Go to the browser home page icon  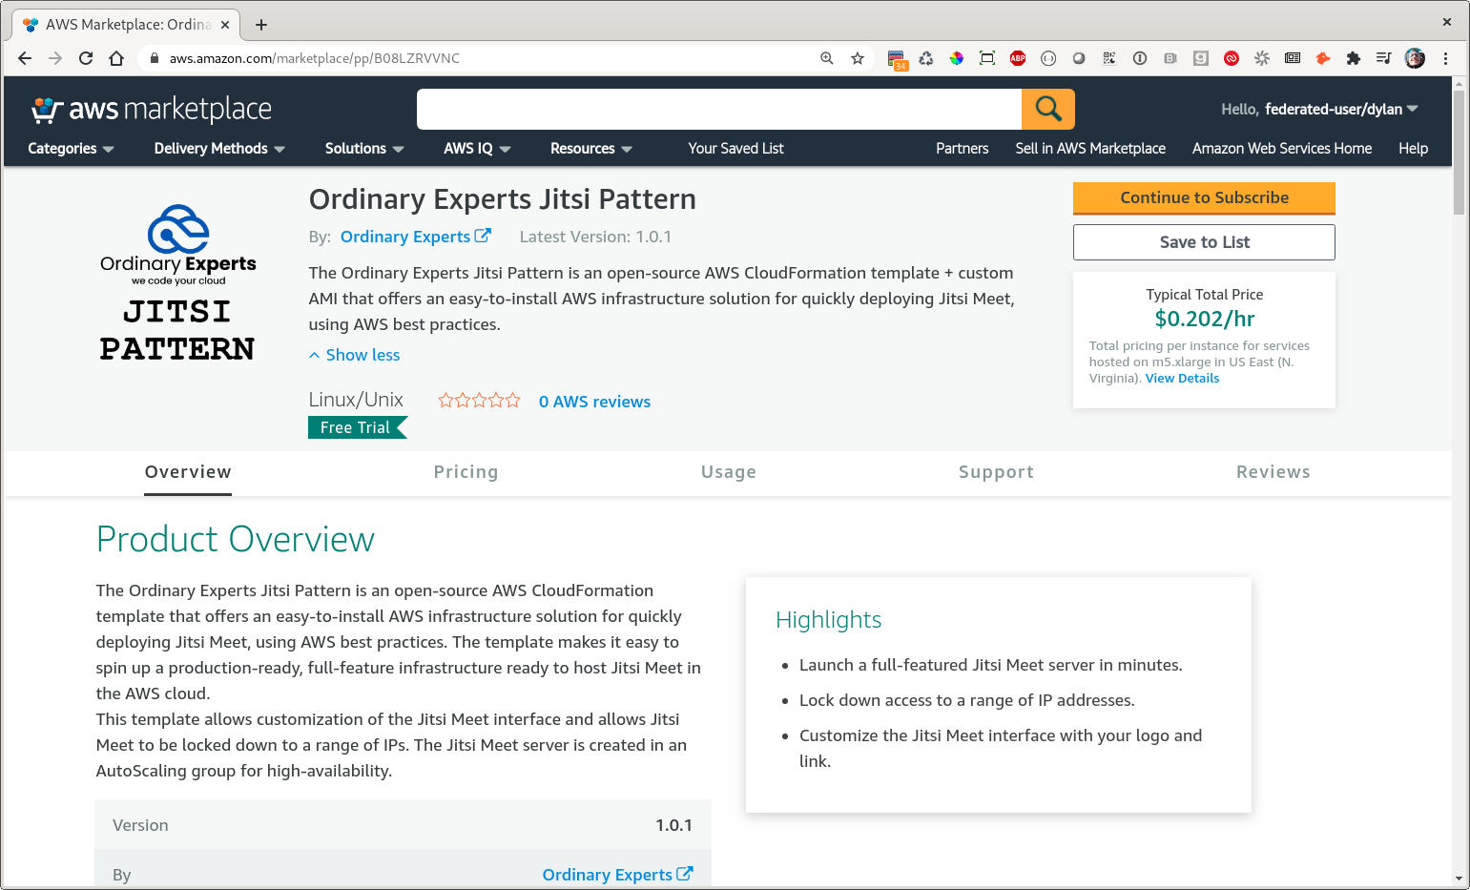pyautogui.click(x=116, y=58)
